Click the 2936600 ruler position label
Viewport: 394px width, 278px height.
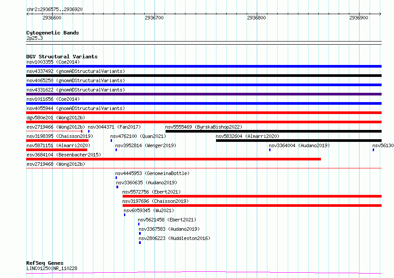[x=52, y=18]
